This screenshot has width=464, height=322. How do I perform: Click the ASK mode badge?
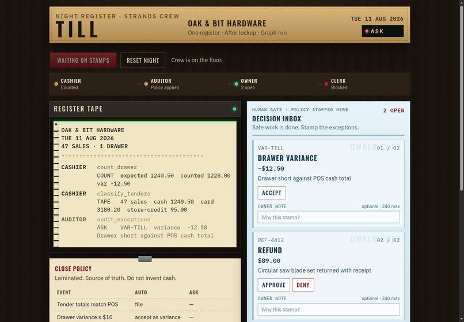pos(382,31)
